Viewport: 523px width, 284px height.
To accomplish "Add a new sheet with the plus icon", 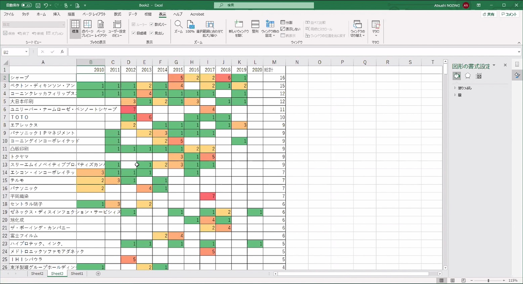I will pyautogui.click(x=98, y=274).
